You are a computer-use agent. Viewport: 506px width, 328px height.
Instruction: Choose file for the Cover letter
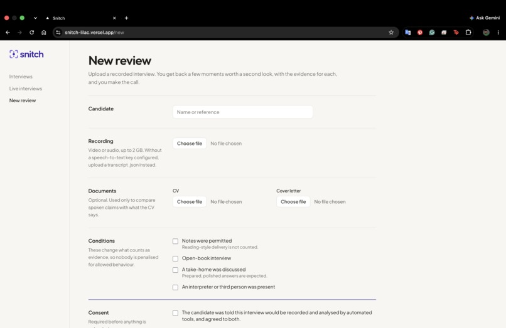pyautogui.click(x=293, y=201)
